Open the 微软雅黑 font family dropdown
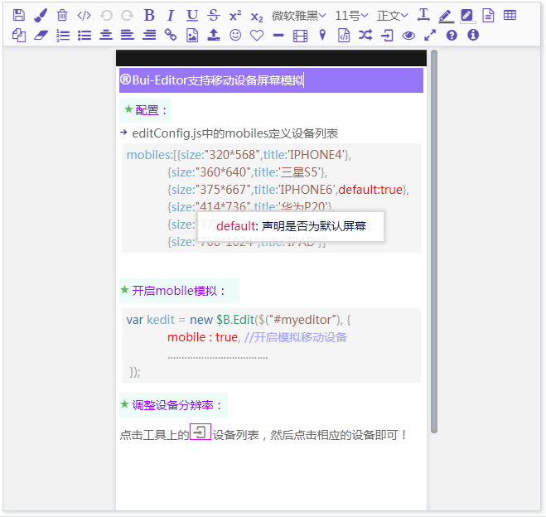The height and width of the screenshot is (517, 546). (x=299, y=15)
